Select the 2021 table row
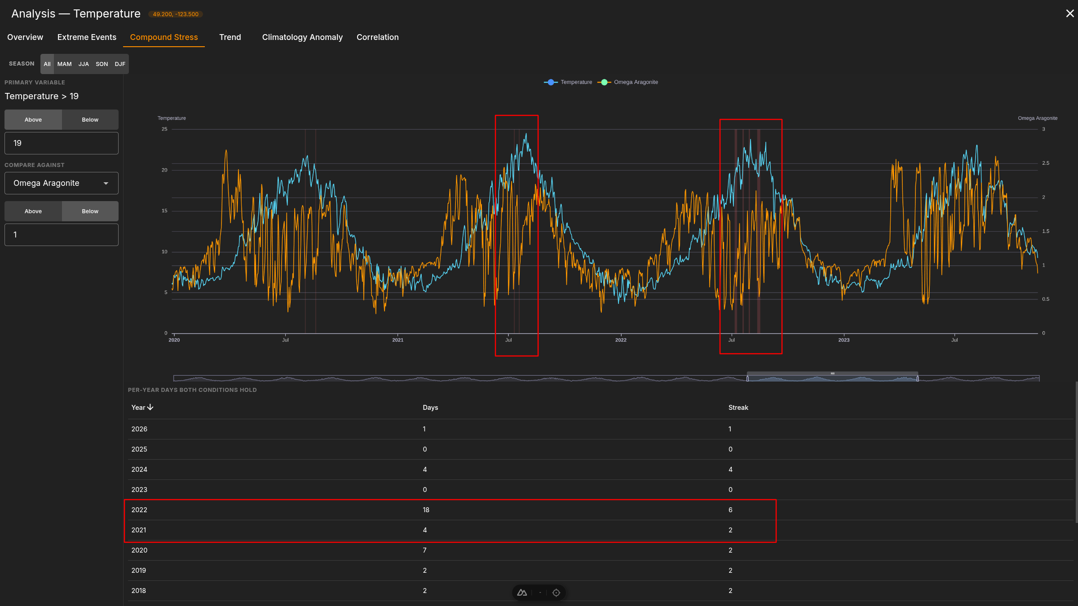The width and height of the screenshot is (1078, 606). (600, 530)
